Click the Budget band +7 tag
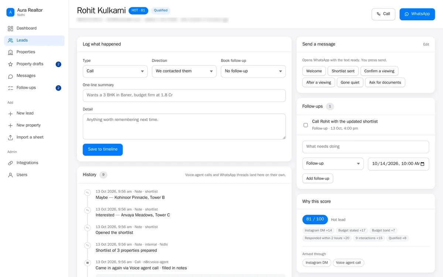The height and width of the screenshot is (277, 443). click(383, 230)
